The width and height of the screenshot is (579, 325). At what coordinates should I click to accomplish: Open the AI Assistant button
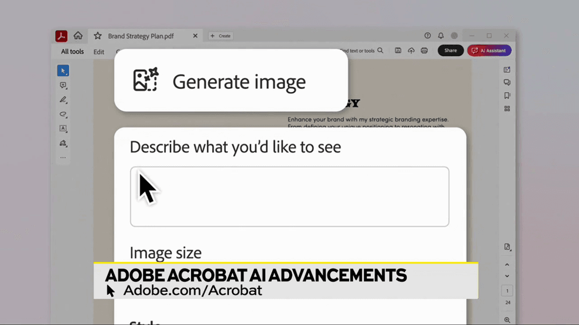pos(489,51)
